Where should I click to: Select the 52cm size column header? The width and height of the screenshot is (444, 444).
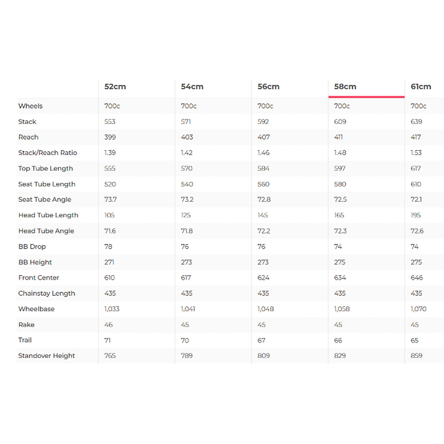pos(115,87)
